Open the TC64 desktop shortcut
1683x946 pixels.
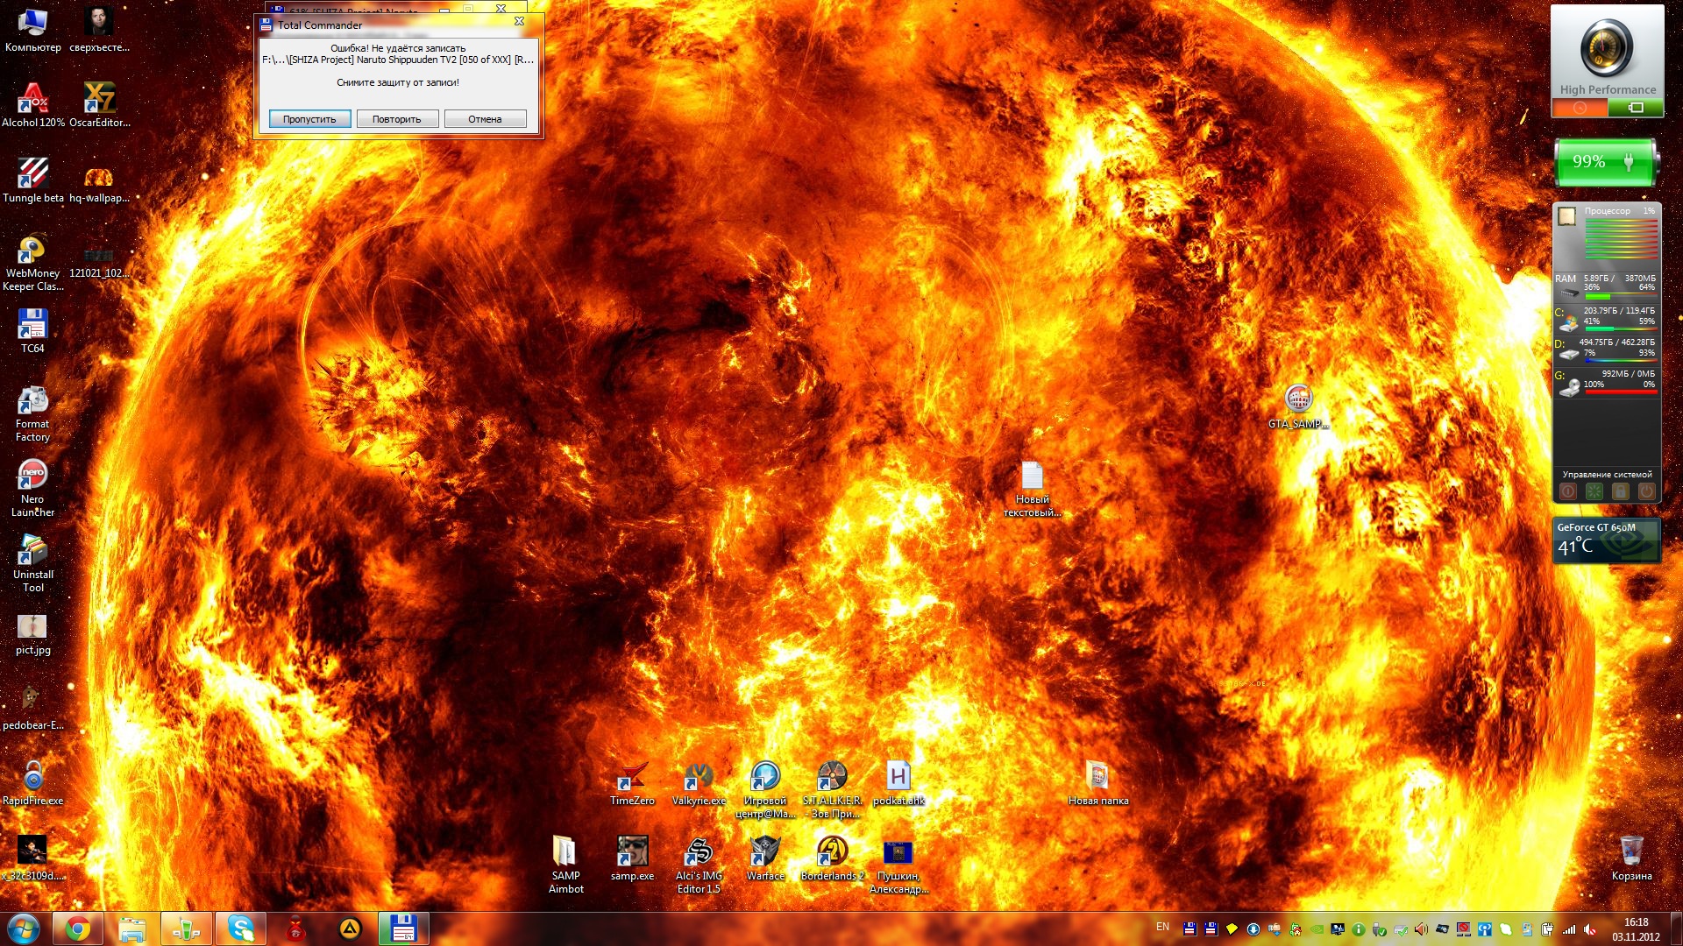[32, 327]
